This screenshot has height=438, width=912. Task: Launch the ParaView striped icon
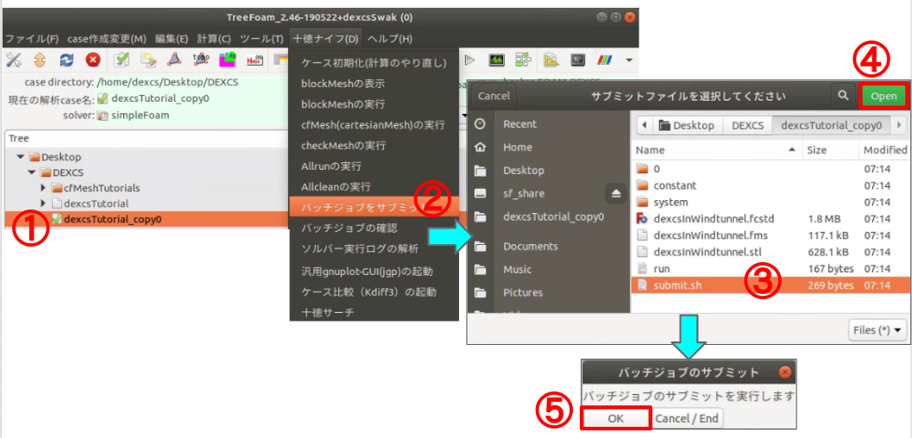605,59
